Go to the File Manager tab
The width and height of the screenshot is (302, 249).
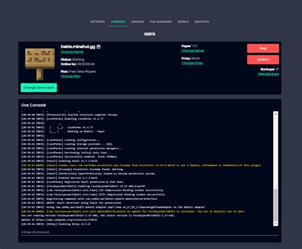pyautogui.click(x=161, y=22)
